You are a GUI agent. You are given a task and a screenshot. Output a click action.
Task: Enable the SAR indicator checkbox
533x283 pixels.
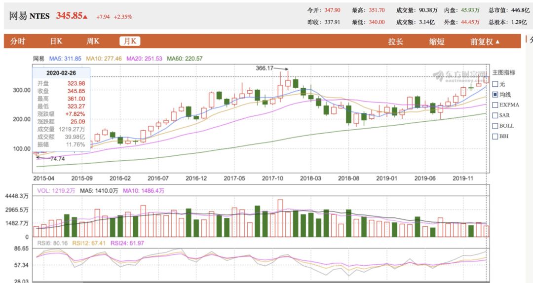click(495, 115)
